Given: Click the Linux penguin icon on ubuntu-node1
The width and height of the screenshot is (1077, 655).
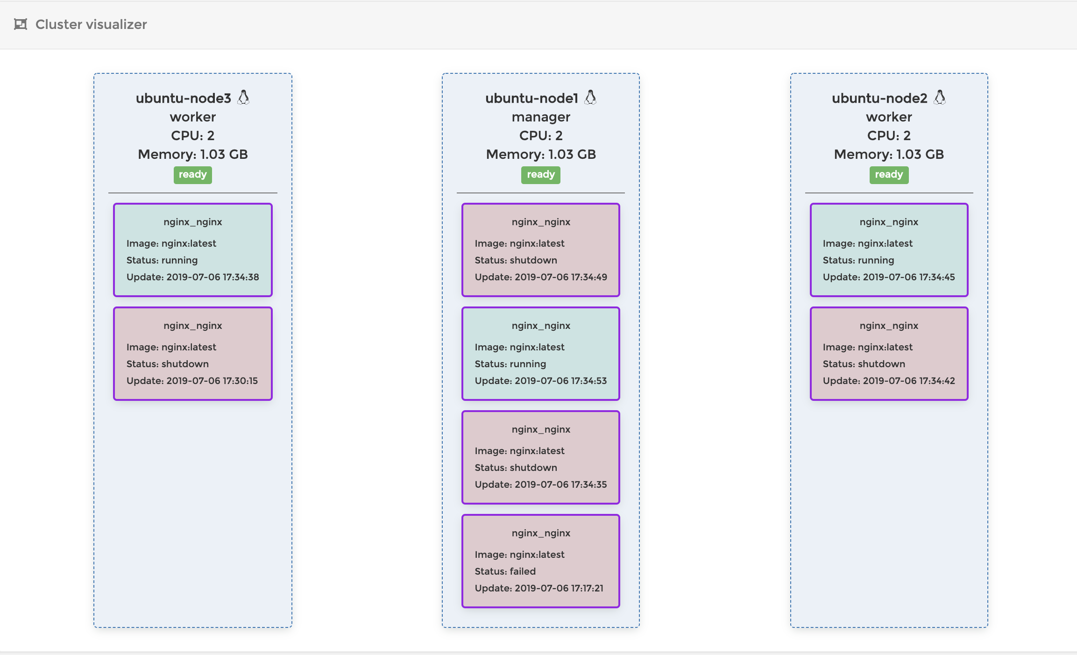Looking at the screenshot, I should (590, 97).
